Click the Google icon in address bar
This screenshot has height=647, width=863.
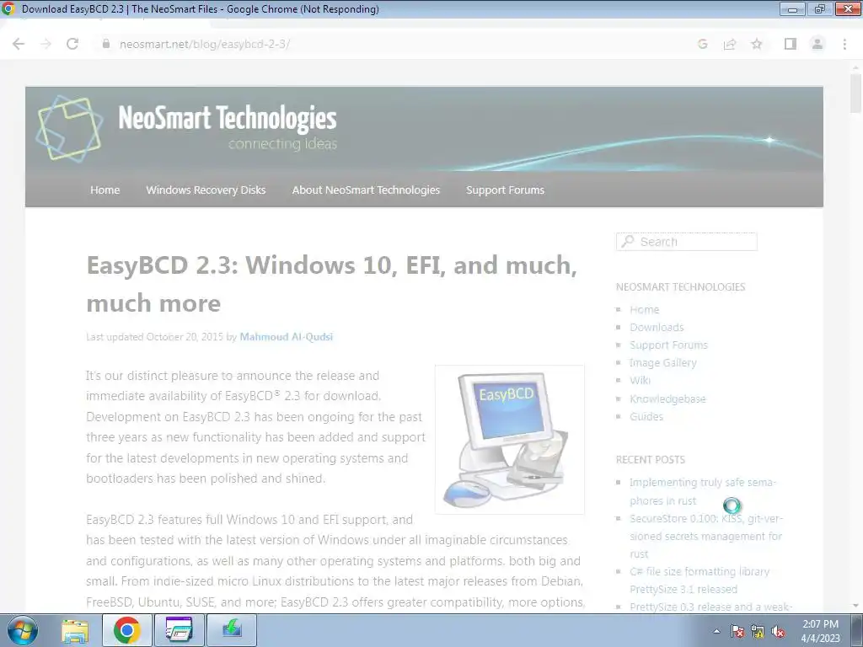(702, 44)
